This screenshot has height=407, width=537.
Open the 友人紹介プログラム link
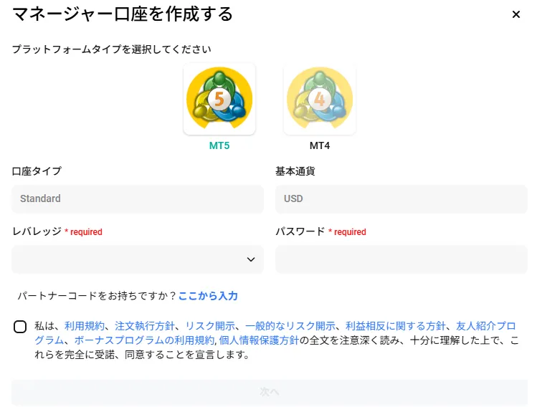point(485,326)
